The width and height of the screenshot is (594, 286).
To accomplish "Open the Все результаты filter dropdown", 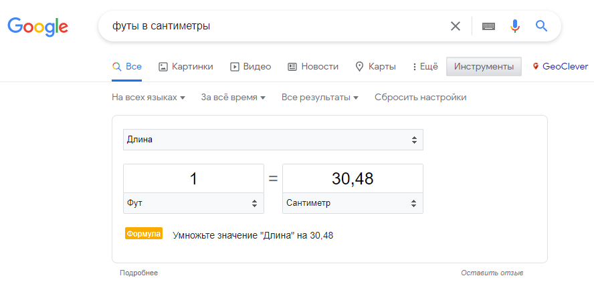I will pyautogui.click(x=320, y=98).
